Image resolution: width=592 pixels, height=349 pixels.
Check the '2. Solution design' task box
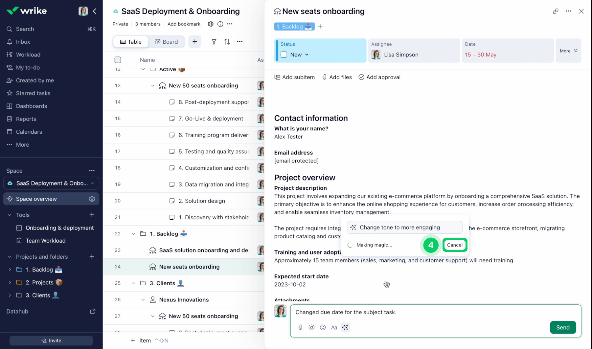click(172, 201)
